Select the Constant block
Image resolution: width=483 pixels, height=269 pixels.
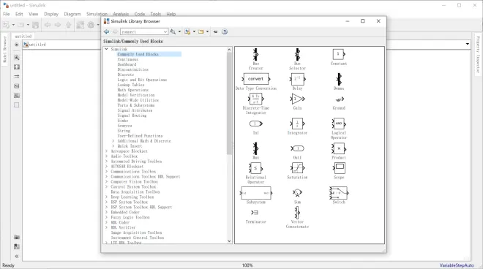[x=339, y=54]
